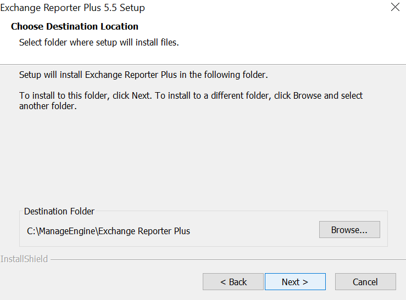Select the C:\ManageEngine\Exchange Reporter Plus path text
This screenshot has width=406, height=300.
(108, 231)
